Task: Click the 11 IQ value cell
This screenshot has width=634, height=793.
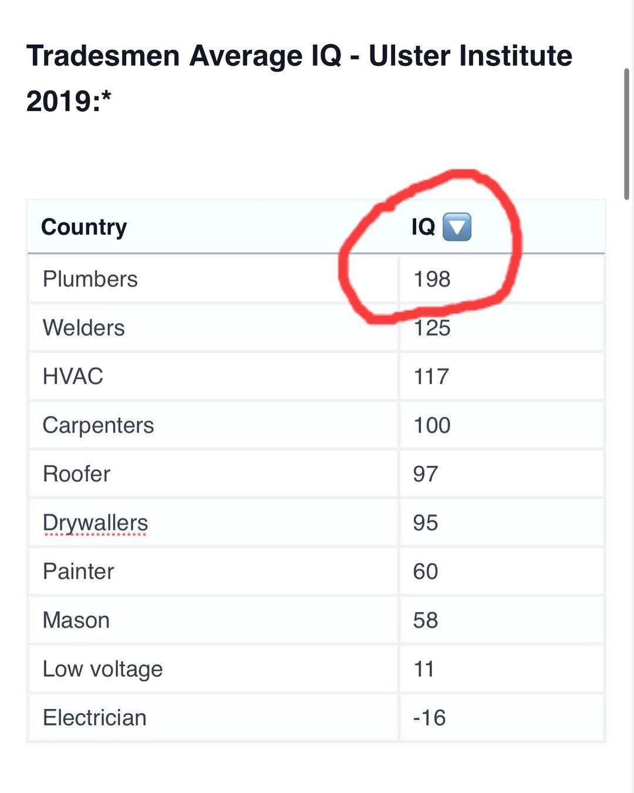Action: coord(502,669)
